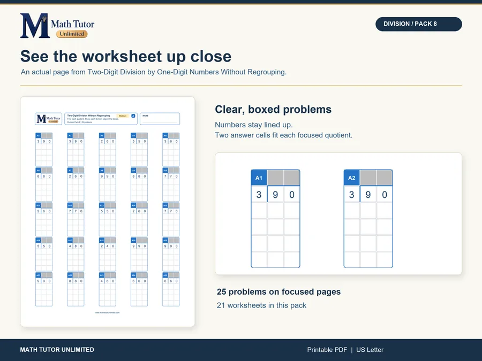
Task: Select problem A18 on the worksheet page
Action: (107, 255)
